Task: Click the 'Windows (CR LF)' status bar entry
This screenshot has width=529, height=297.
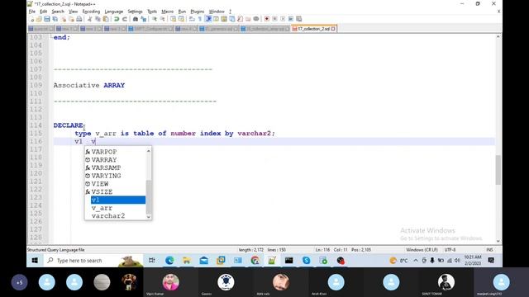Action: click(x=422, y=250)
